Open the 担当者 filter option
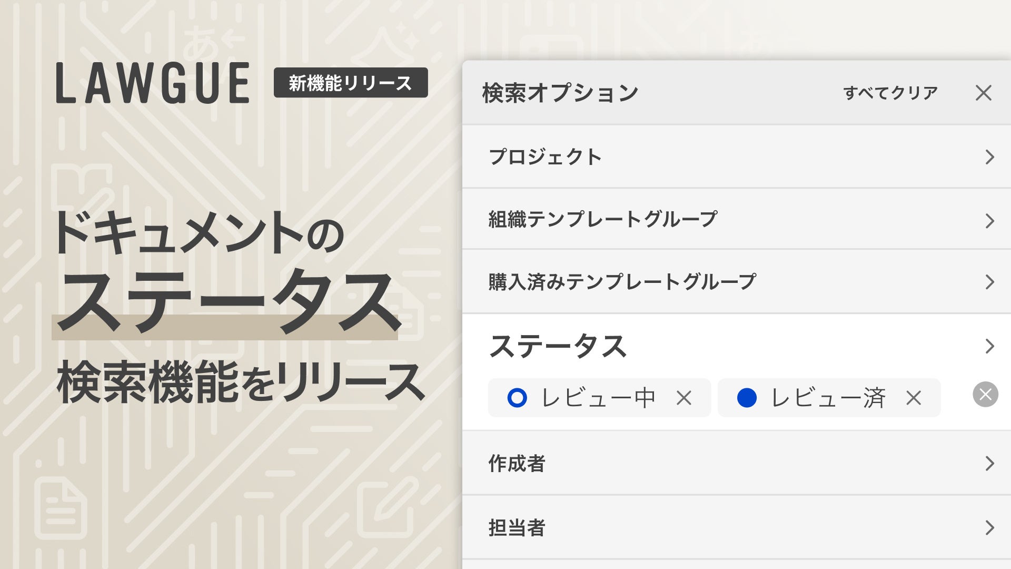Image resolution: width=1011 pixels, height=569 pixels. point(517,527)
